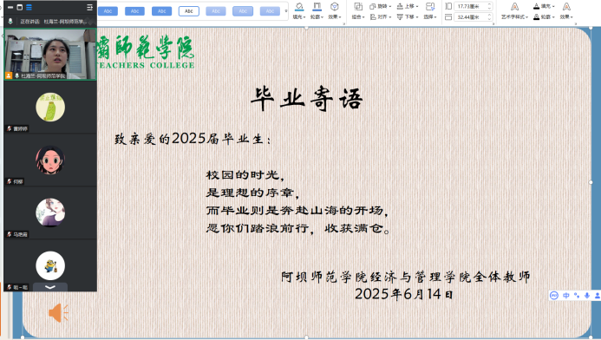Viewport: 601px width, 340px height.
Task: Open the shape effects (效果) icon
Action: pos(334,7)
